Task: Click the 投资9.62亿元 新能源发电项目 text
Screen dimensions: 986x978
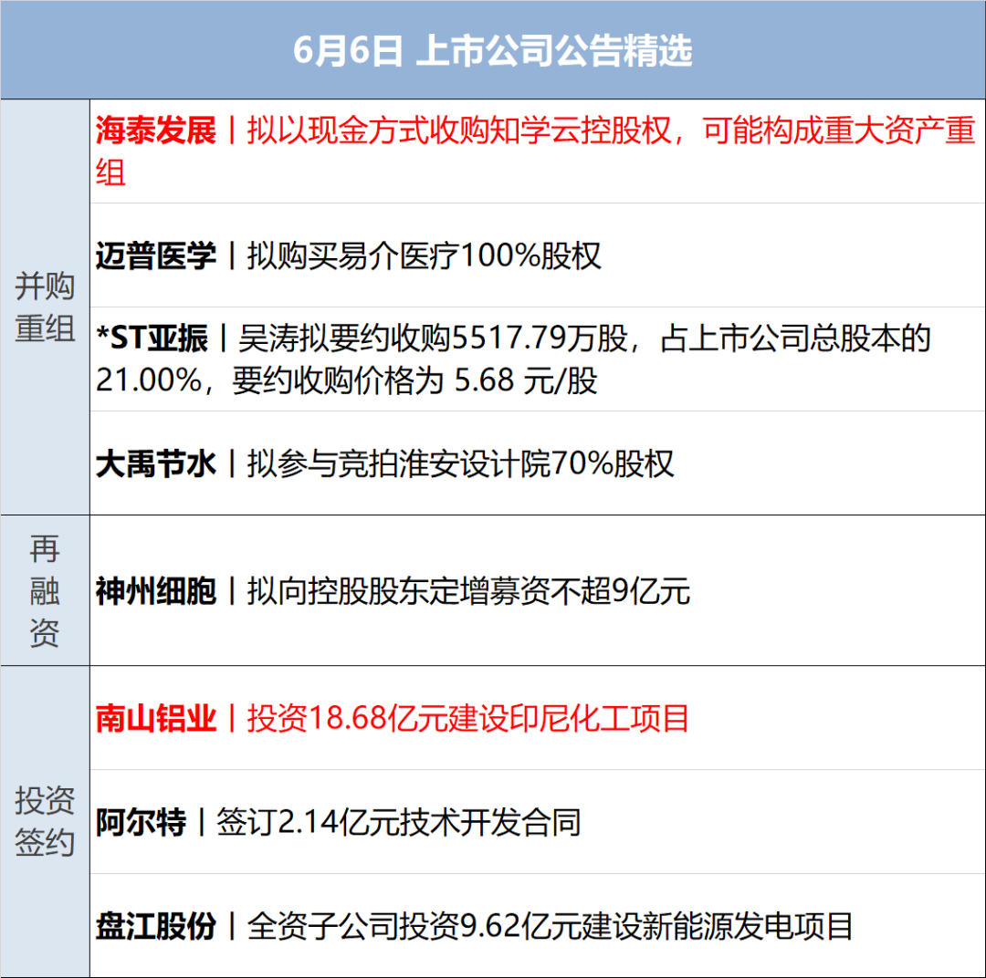Action: coord(551,927)
